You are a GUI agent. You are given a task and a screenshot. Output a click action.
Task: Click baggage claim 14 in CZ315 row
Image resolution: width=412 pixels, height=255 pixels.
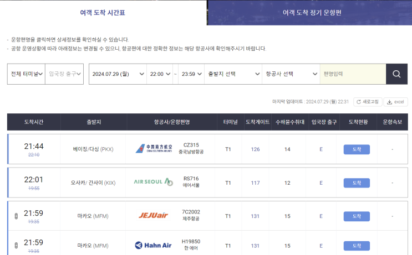click(x=287, y=149)
